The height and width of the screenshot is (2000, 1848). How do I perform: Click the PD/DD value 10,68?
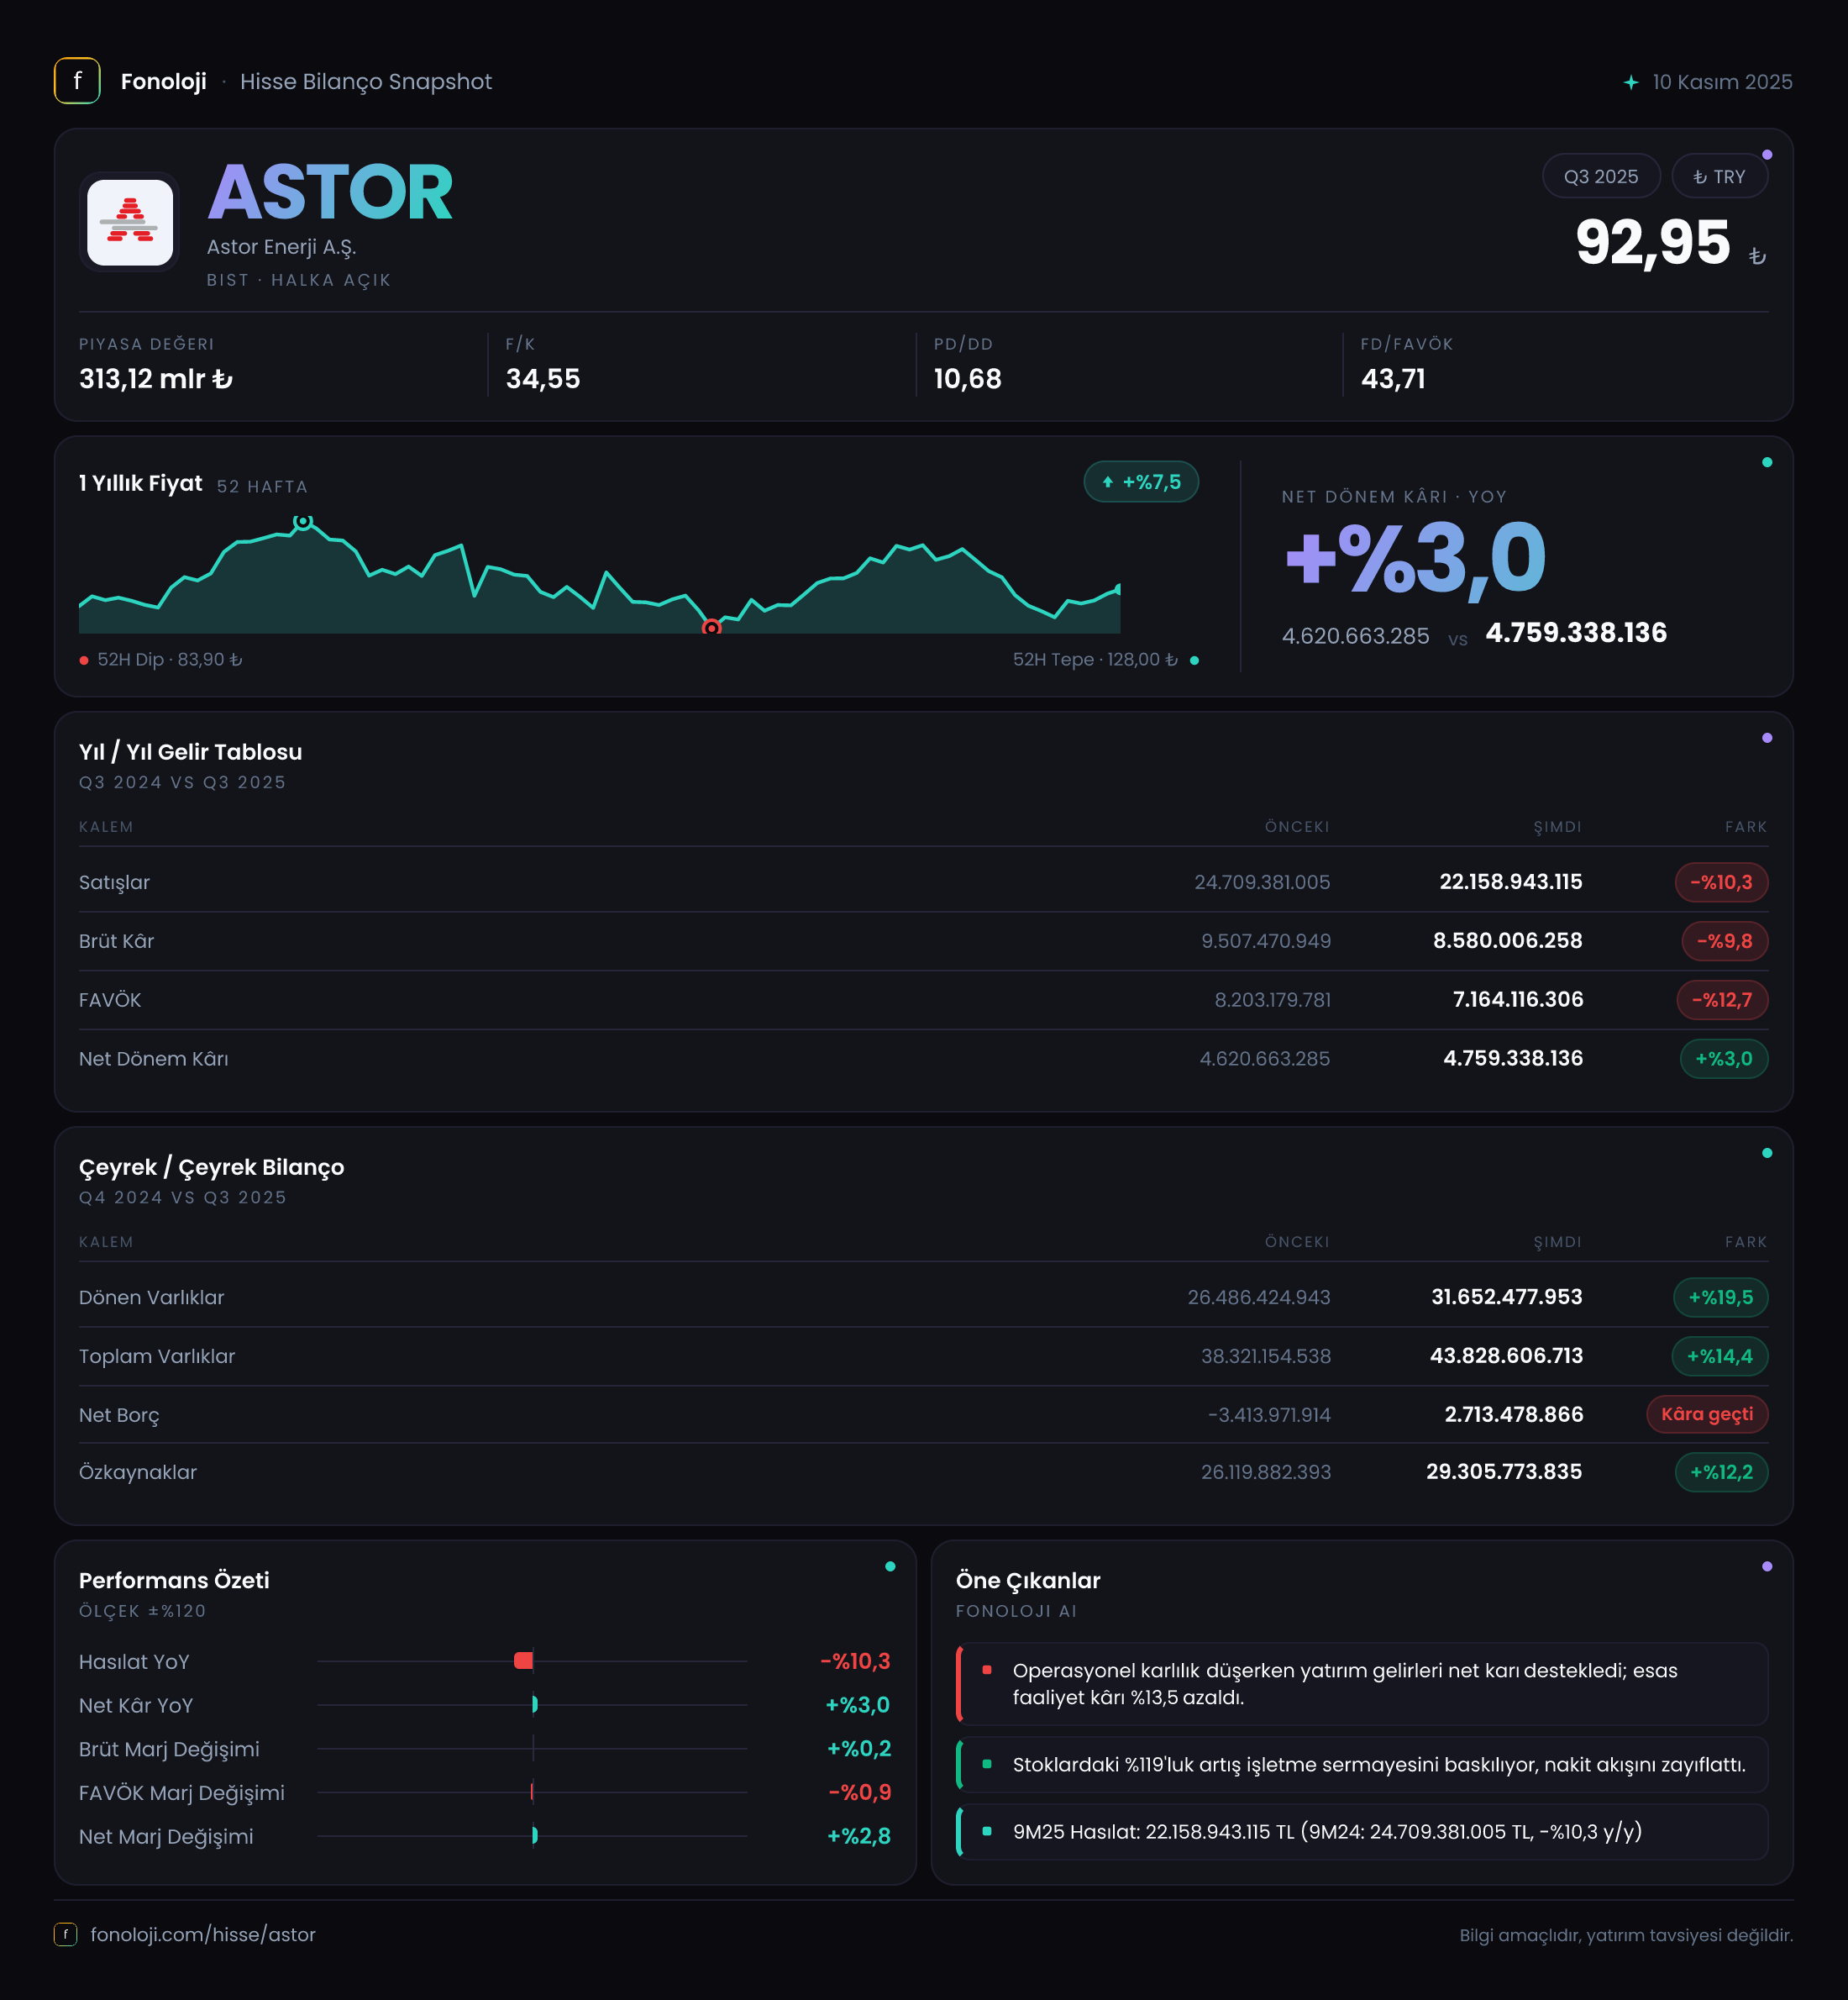pyautogui.click(x=967, y=379)
